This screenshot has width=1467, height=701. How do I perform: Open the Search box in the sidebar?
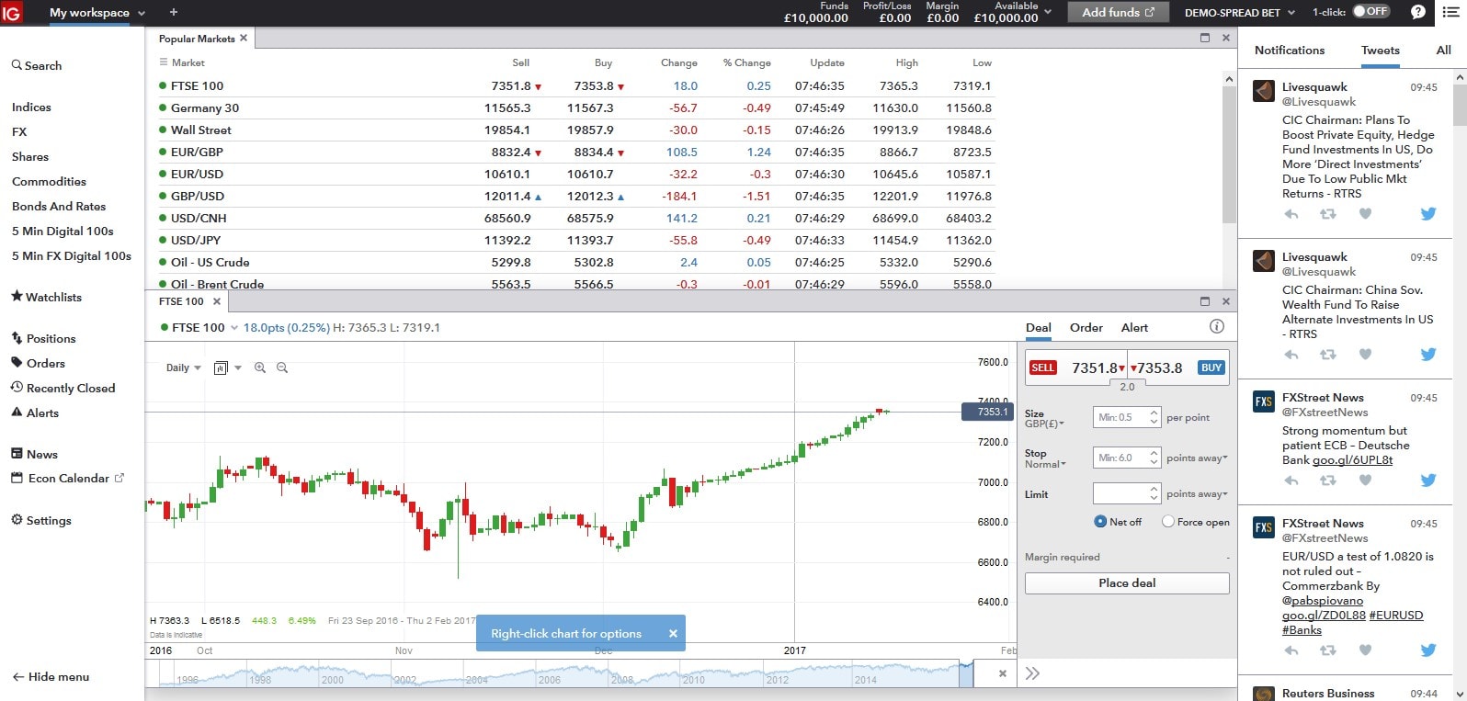coord(37,66)
